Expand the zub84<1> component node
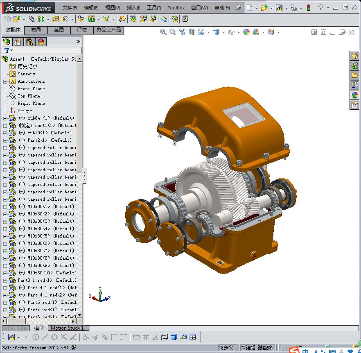Screen dimensions: 361x353 tap(5, 118)
